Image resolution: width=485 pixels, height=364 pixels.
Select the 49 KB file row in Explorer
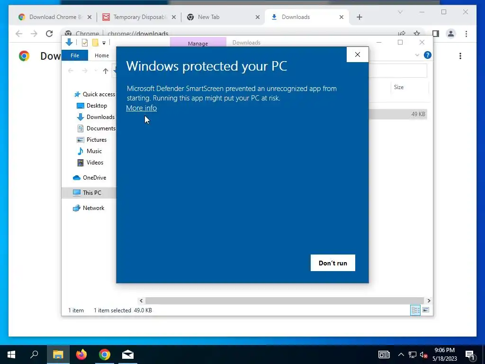[x=398, y=114]
